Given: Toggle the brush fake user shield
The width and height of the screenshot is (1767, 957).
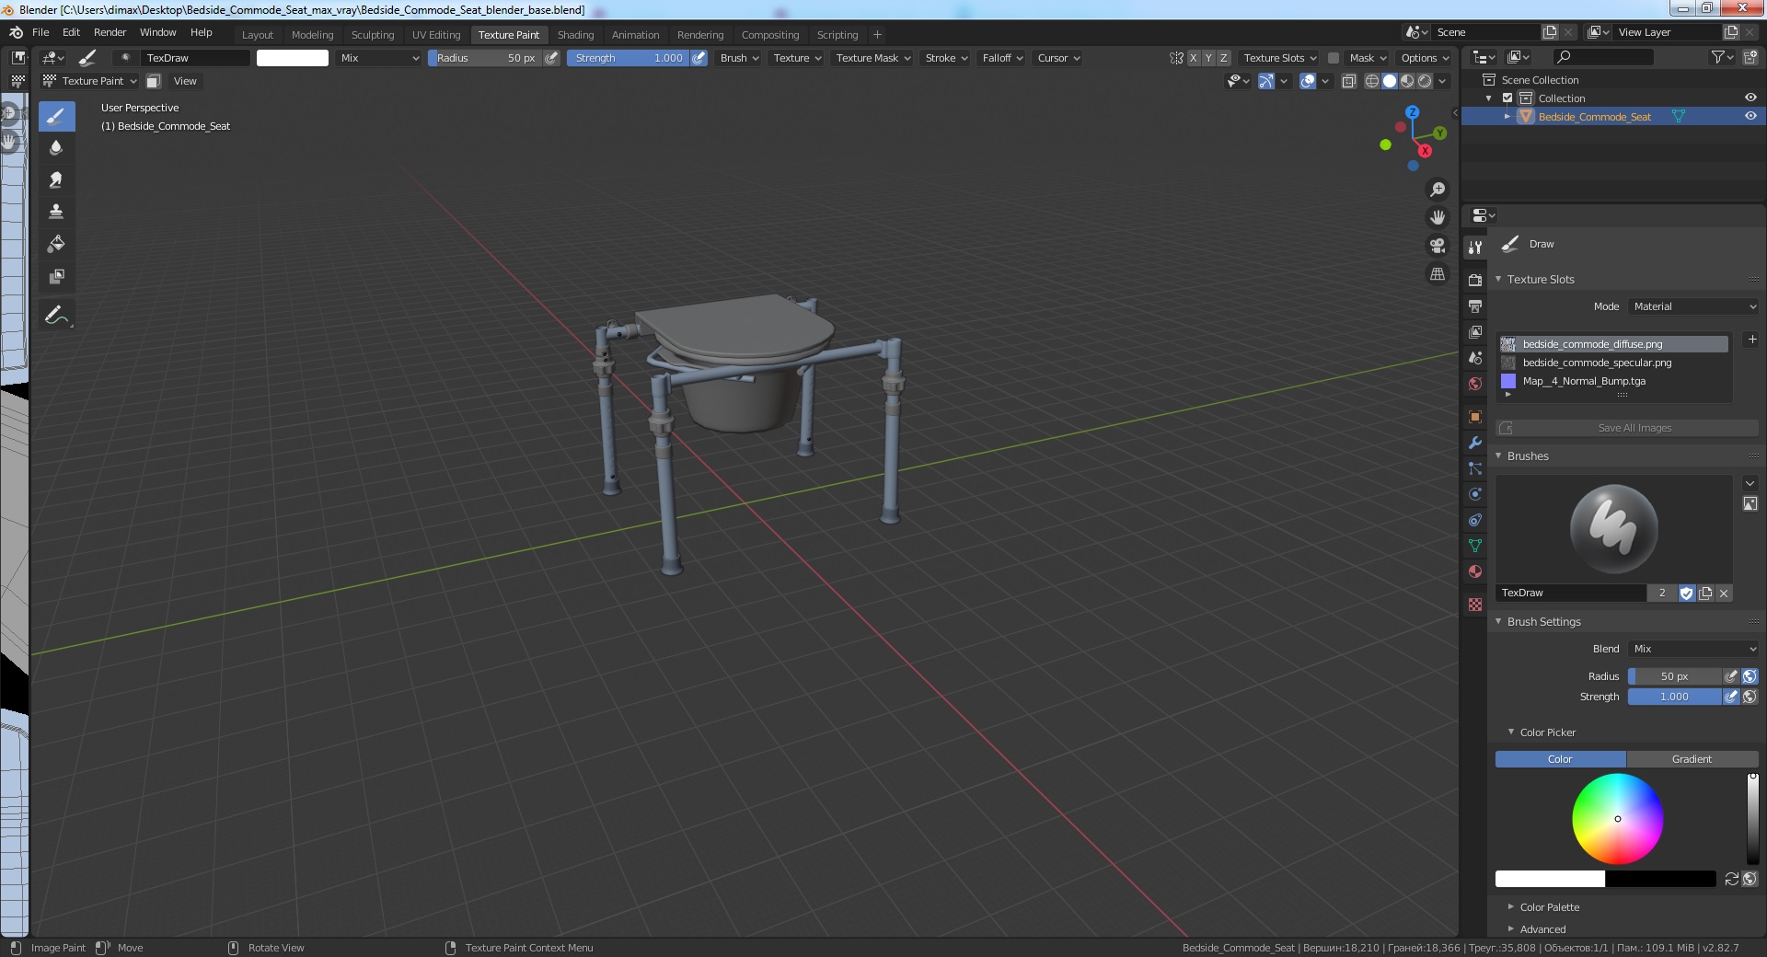Looking at the screenshot, I should tap(1686, 594).
